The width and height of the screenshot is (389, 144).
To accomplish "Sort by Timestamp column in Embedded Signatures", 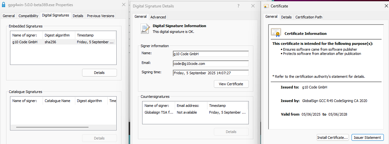I will click(x=95, y=35).
